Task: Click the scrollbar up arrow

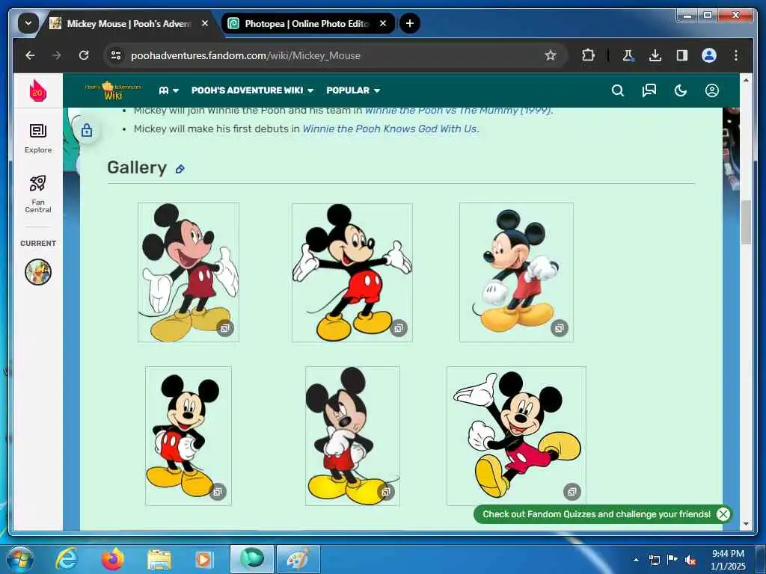Action: [746, 79]
